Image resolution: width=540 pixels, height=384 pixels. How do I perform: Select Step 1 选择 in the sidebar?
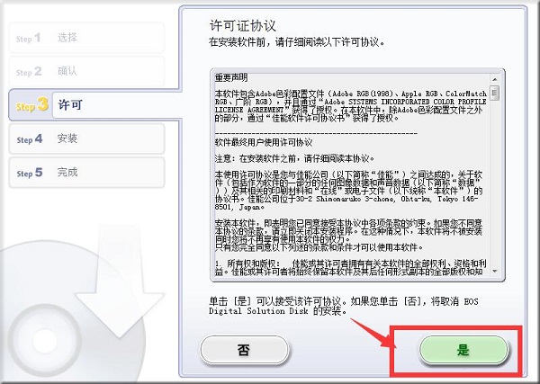point(86,38)
